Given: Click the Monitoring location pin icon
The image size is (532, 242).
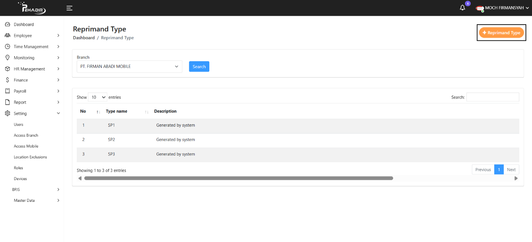Looking at the screenshot, I should coord(7,58).
